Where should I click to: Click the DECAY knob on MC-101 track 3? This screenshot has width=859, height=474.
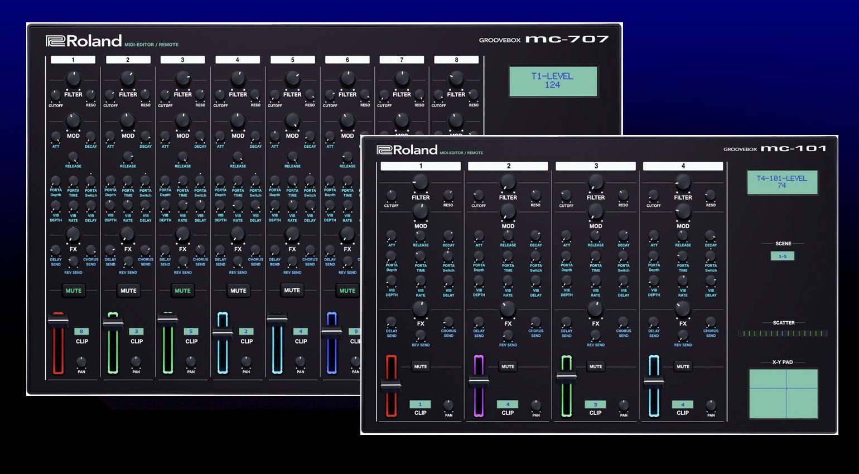(x=623, y=236)
